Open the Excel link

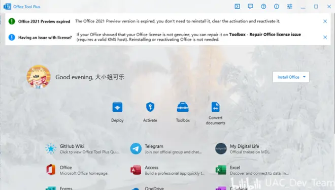(253, 170)
